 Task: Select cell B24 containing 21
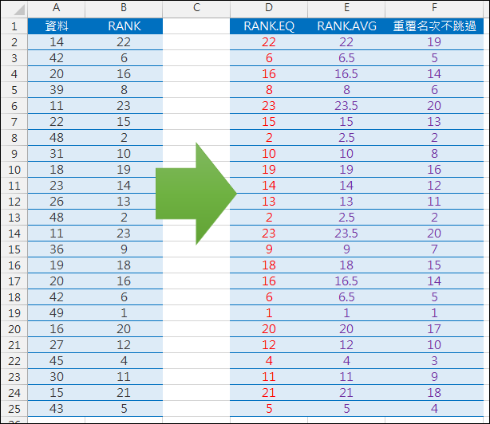124,392
